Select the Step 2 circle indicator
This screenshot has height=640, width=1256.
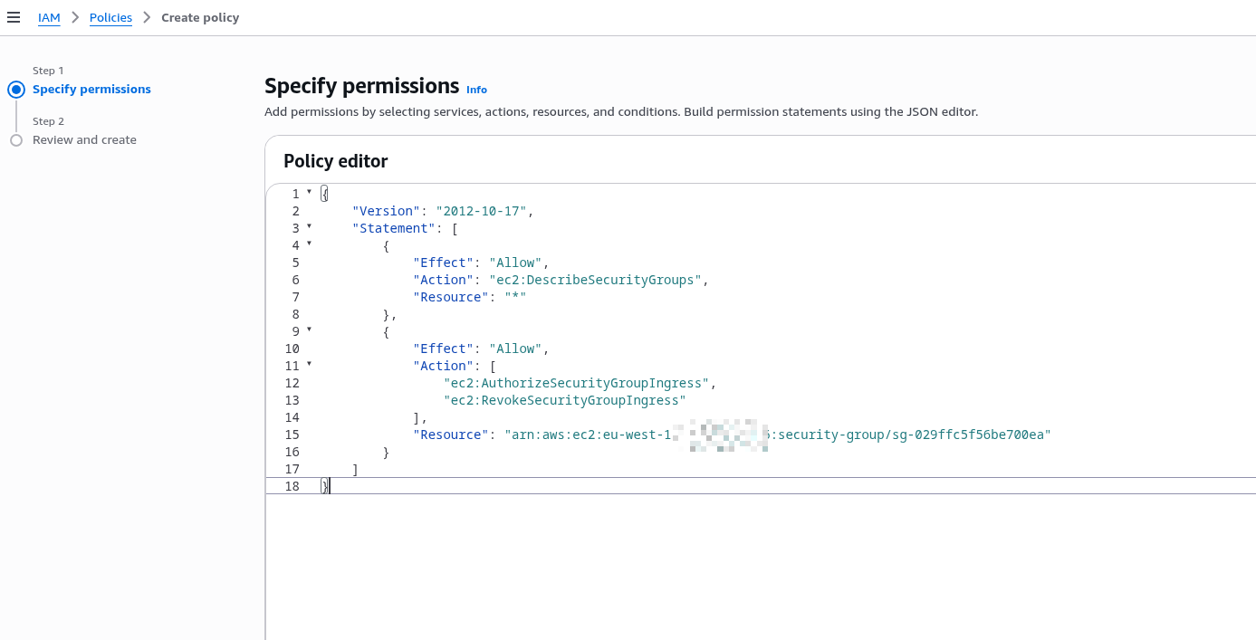point(16,140)
